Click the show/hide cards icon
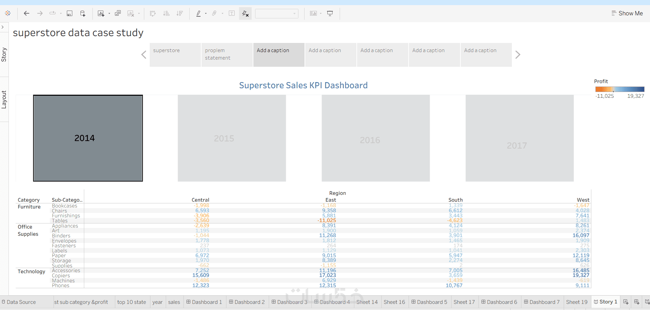Screen dimensions: 650x310 [313, 13]
